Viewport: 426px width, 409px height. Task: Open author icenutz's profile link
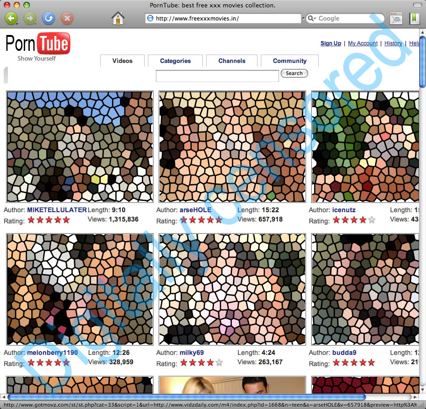tap(344, 210)
